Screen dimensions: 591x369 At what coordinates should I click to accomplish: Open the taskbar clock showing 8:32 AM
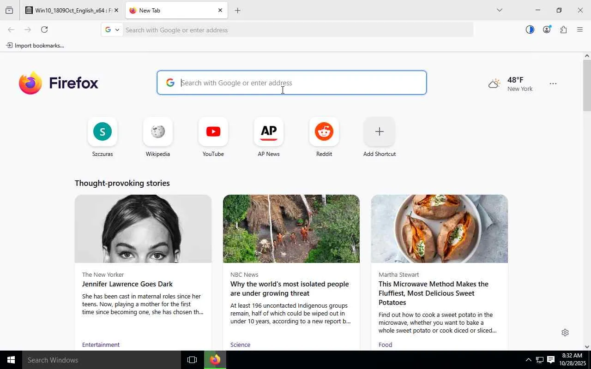point(572,360)
